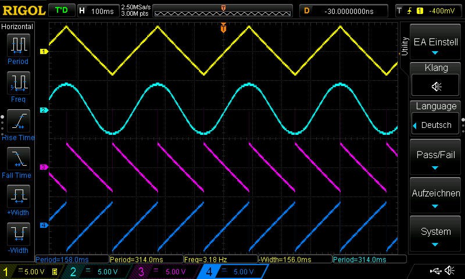Select the Rise Time measurement icon
This screenshot has height=279, width=465.
[18, 121]
